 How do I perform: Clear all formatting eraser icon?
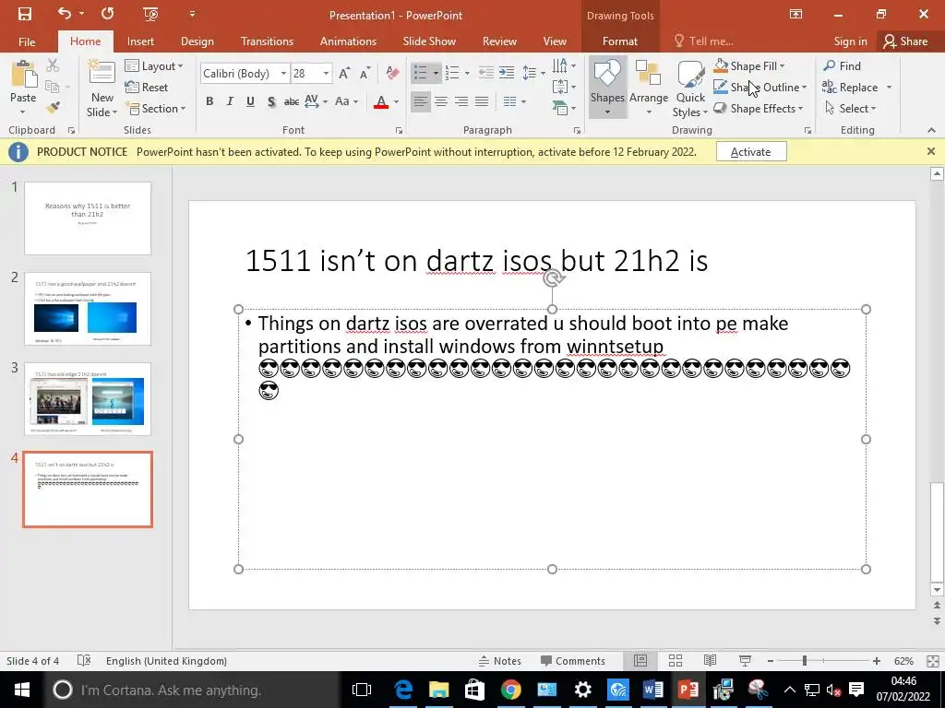click(392, 74)
